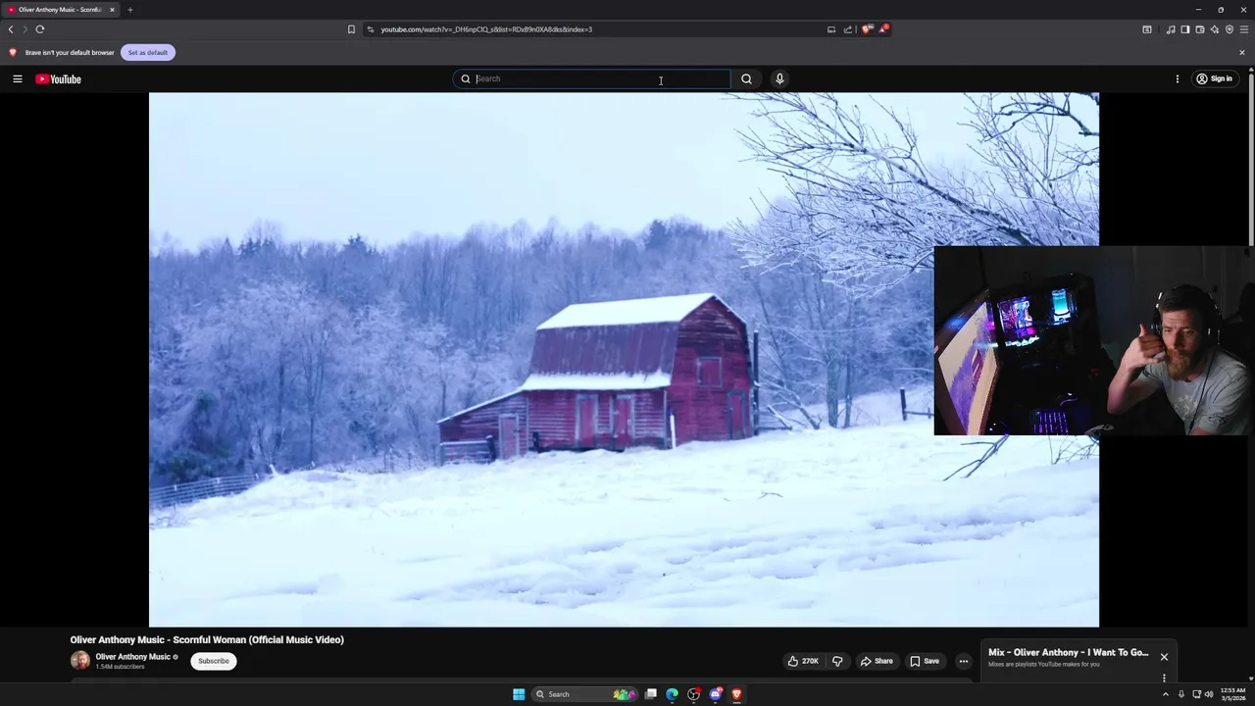Viewport: 1255px width, 706px height.
Task: Click the cast/picture-in-picture address bar icon
Action: point(831,29)
